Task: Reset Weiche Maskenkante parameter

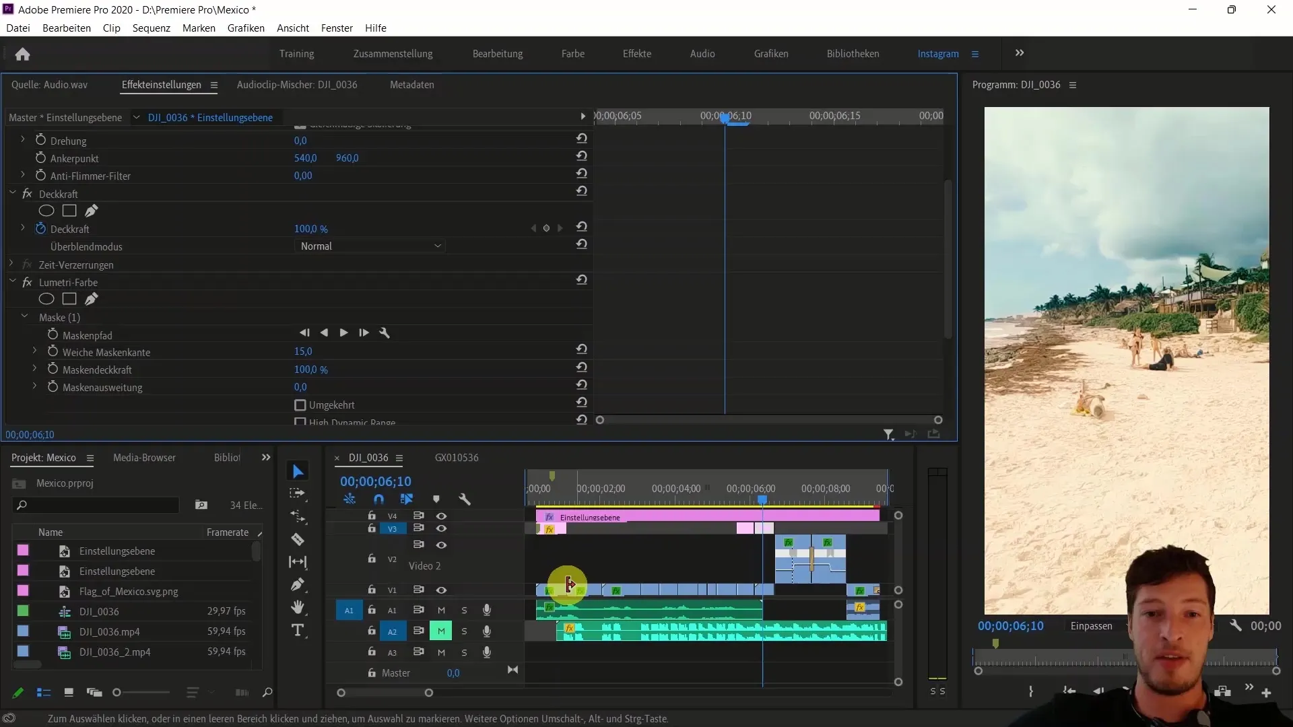Action: 582,349
